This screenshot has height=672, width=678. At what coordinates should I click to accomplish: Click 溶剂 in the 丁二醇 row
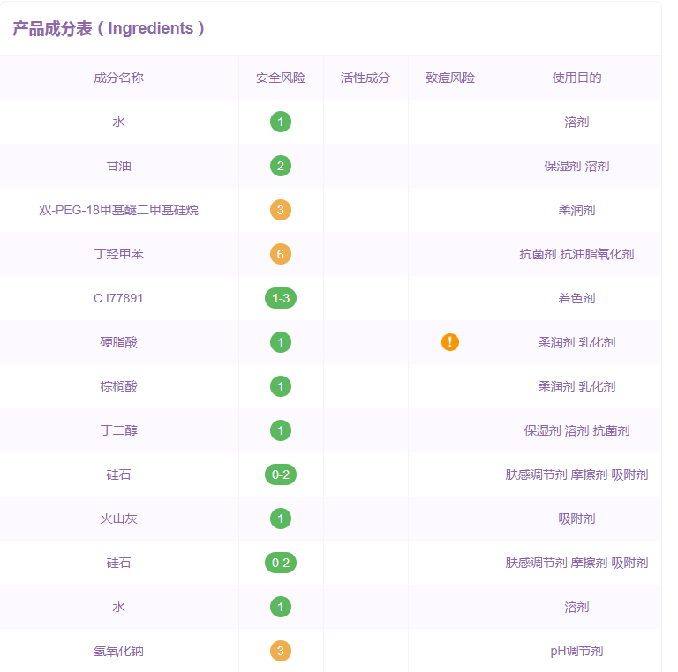pyautogui.click(x=576, y=430)
